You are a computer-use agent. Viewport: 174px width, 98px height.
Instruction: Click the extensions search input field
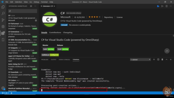tap(23, 11)
